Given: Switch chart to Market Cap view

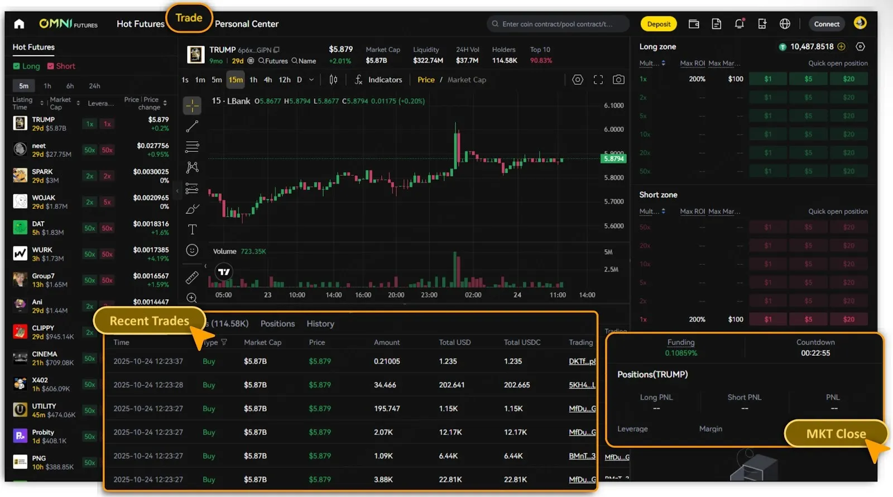Looking at the screenshot, I should (467, 80).
